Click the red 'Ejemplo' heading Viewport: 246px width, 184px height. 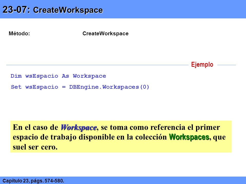(202, 64)
